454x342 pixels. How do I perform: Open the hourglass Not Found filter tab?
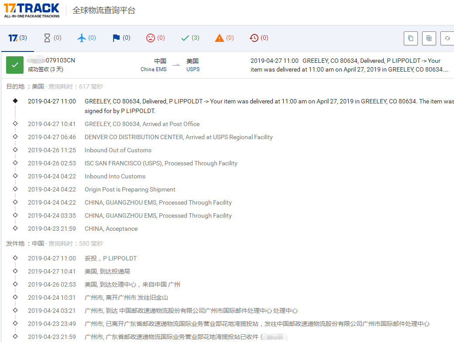coord(52,38)
